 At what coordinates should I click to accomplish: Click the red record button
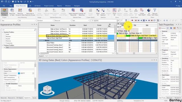click(x=132, y=20)
